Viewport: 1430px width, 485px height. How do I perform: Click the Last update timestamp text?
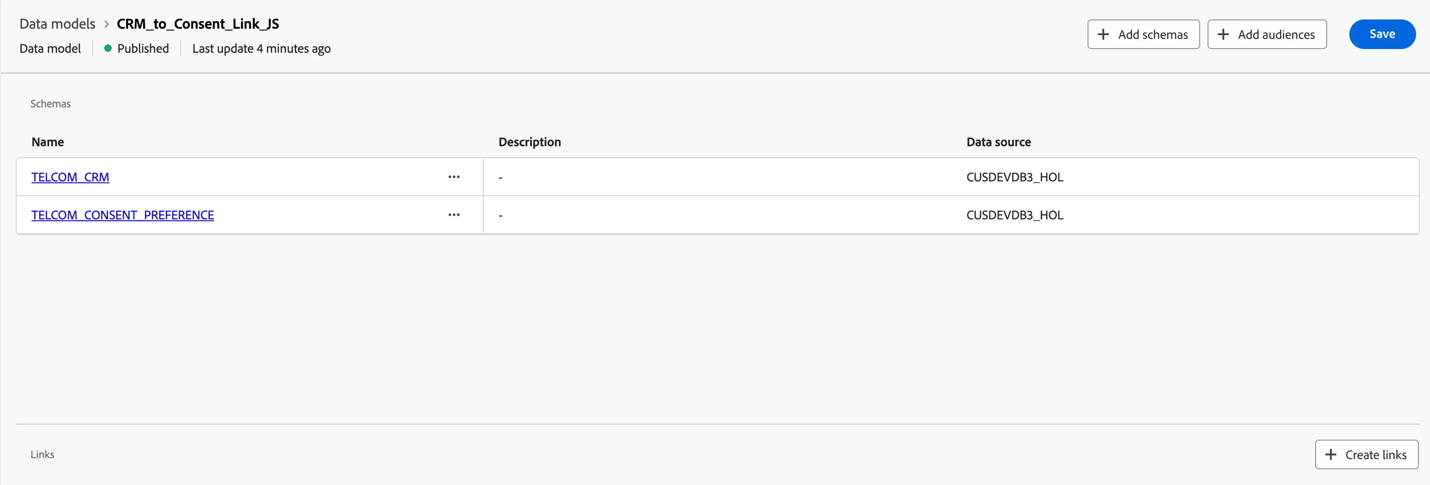coord(261,48)
